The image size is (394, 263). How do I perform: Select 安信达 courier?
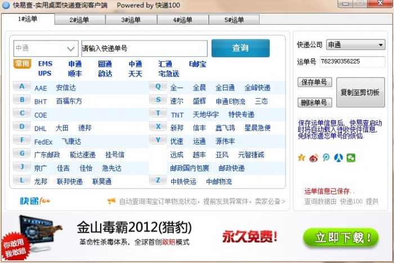(66, 88)
